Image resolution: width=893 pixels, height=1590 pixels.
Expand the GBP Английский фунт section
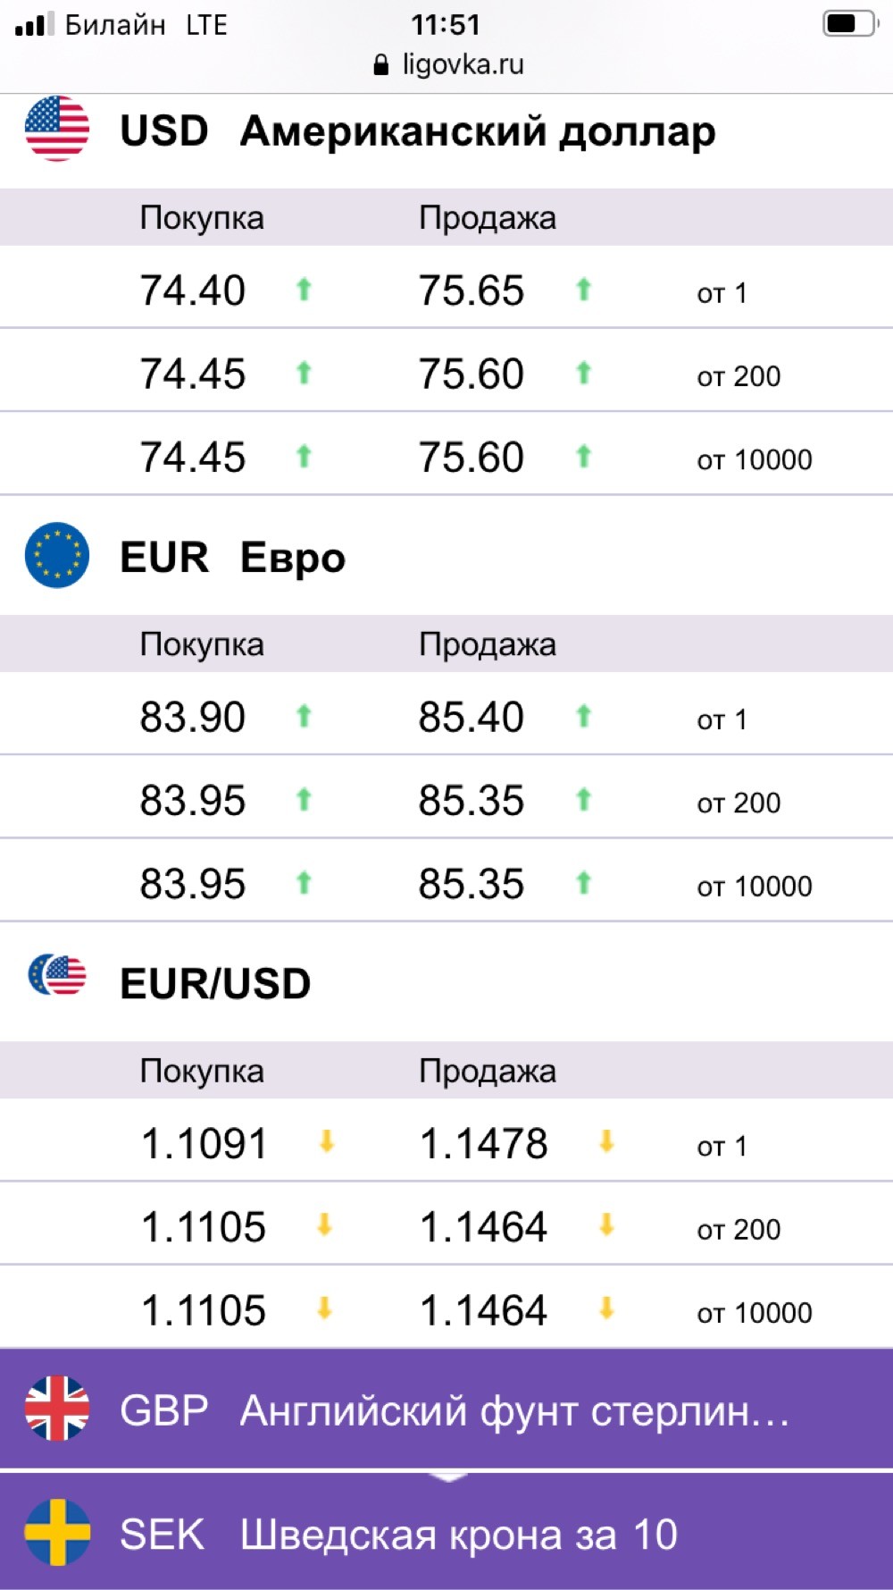point(446,1409)
